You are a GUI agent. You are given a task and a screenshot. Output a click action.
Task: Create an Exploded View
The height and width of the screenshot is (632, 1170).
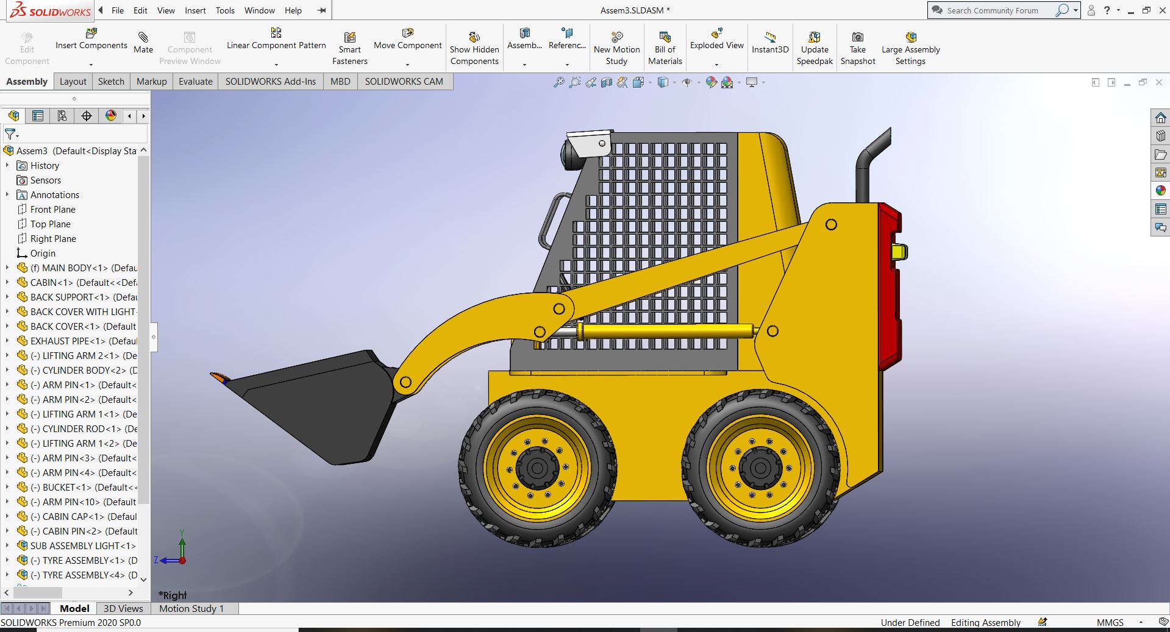(x=717, y=39)
